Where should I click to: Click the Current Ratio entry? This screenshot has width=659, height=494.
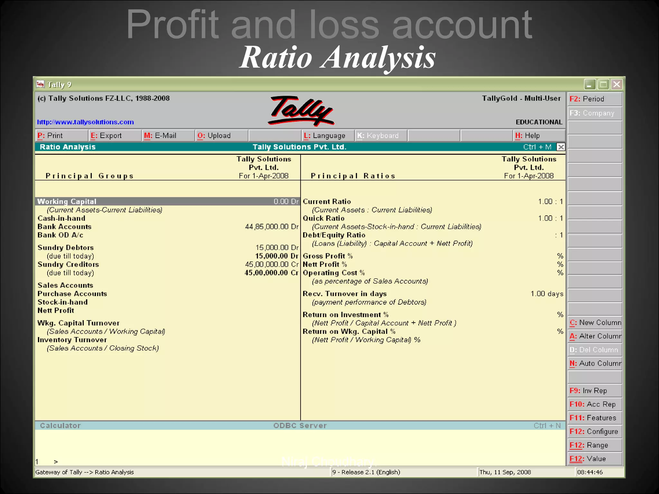[x=433, y=201]
